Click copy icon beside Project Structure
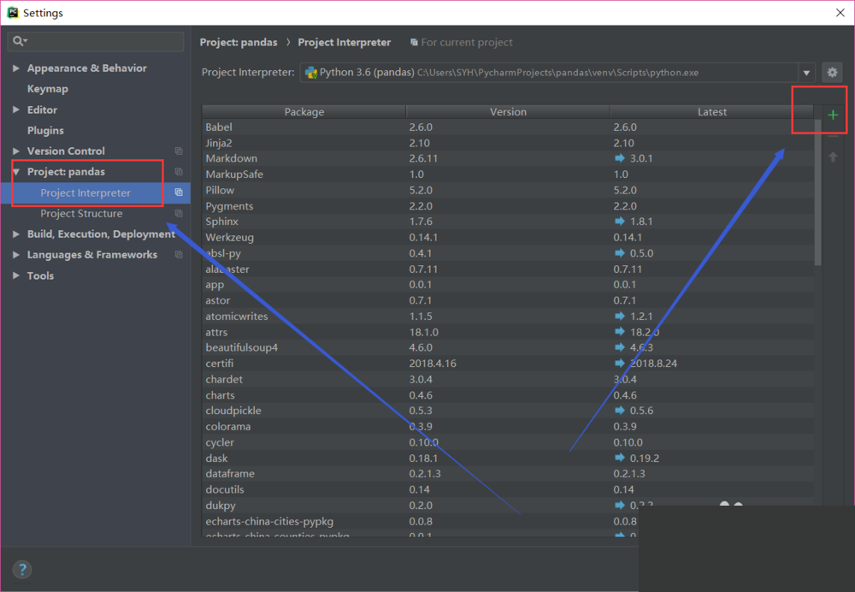Viewport: 855px width, 592px height. [179, 213]
